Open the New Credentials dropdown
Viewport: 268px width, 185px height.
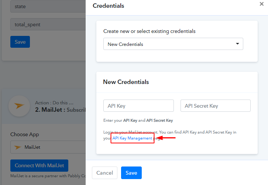[x=173, y=44]
